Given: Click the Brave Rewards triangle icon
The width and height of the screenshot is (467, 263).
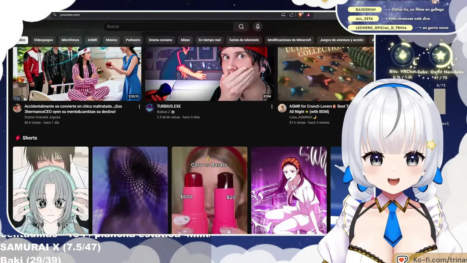Looking at the screenshot, I should click(x=309, y=15).
